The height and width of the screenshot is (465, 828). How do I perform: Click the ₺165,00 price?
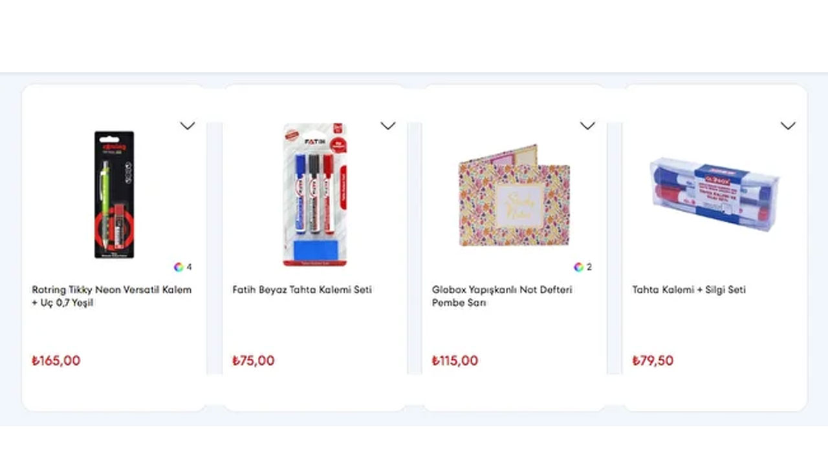tap(56, 360)
